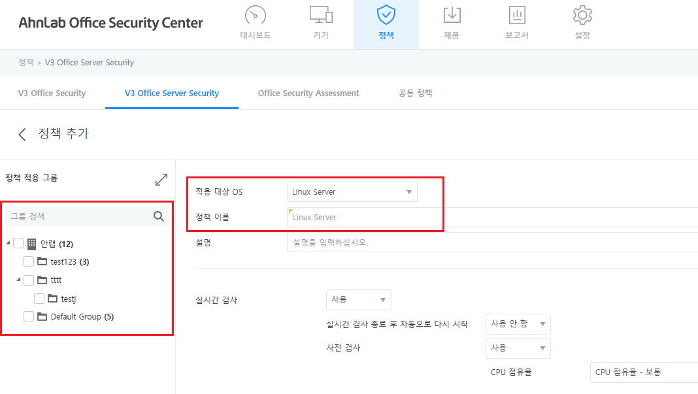
Task: Click the 정책 적용 그룹 heading
Action: (x=31, y=178)
